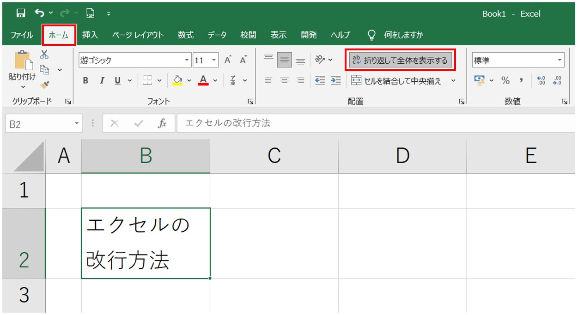The height and width of the screenshot is (315, 578).
Task: Click the Increase Decimal icon
Action: 541,81
